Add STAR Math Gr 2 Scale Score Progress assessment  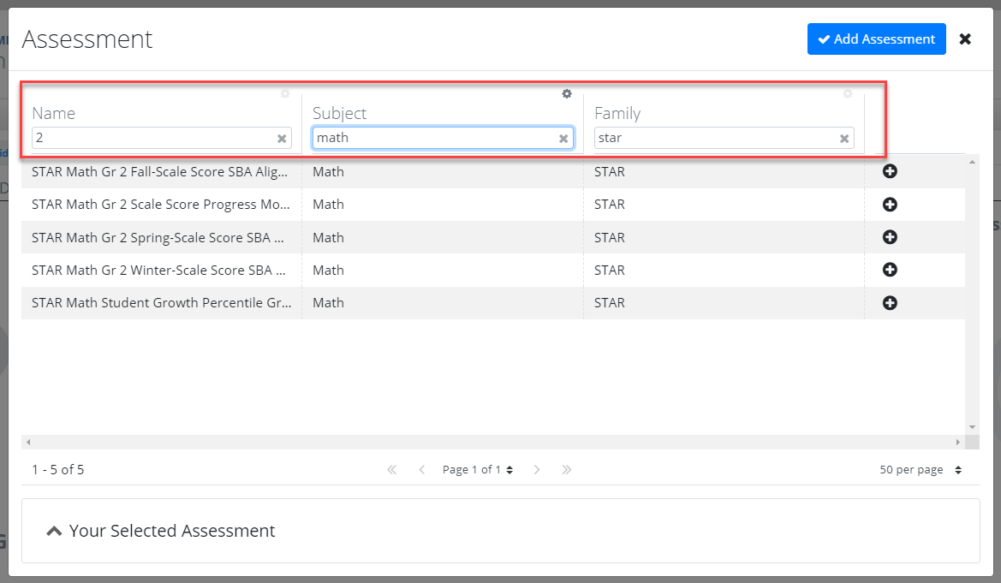point(890,205)
